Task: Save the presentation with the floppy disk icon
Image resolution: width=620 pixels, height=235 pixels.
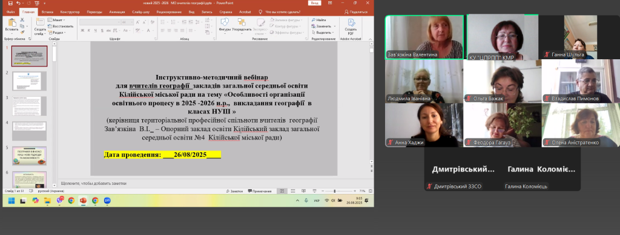Action: point(10,3)
